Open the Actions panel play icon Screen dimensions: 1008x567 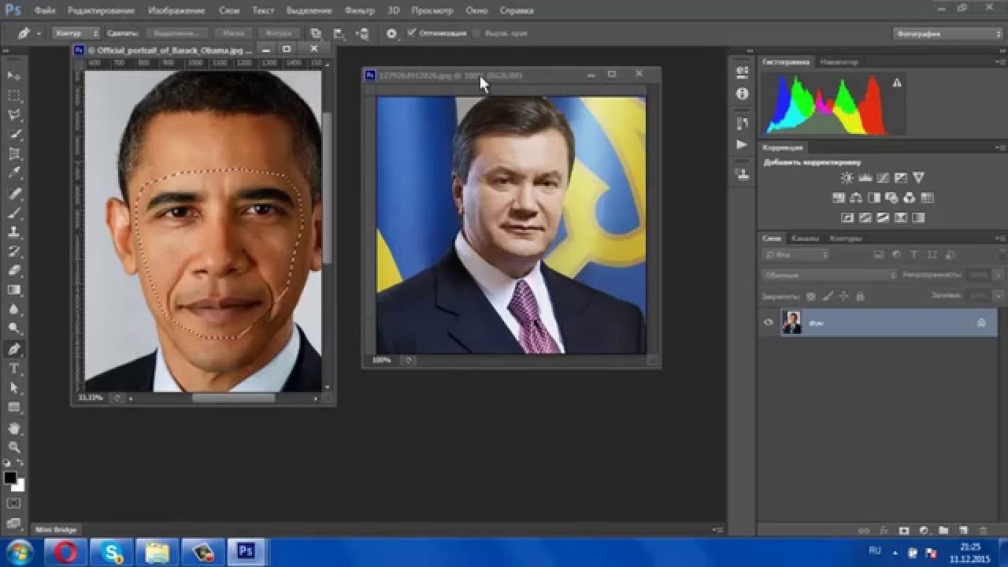[742, 145]
